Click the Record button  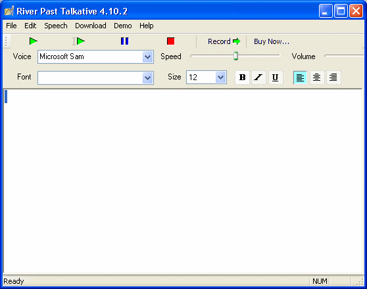pyautogui.click(x=224, y=41)
